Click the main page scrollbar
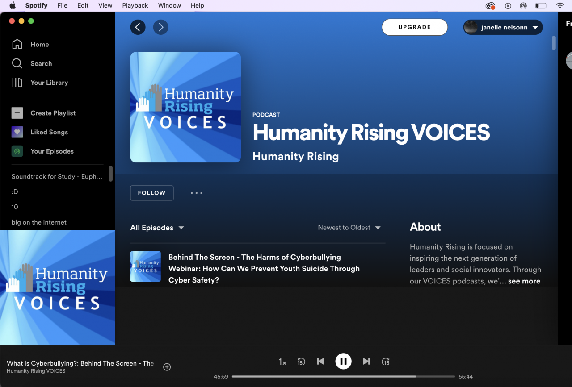This screenshot has width=572, height=387. (554, 43)
